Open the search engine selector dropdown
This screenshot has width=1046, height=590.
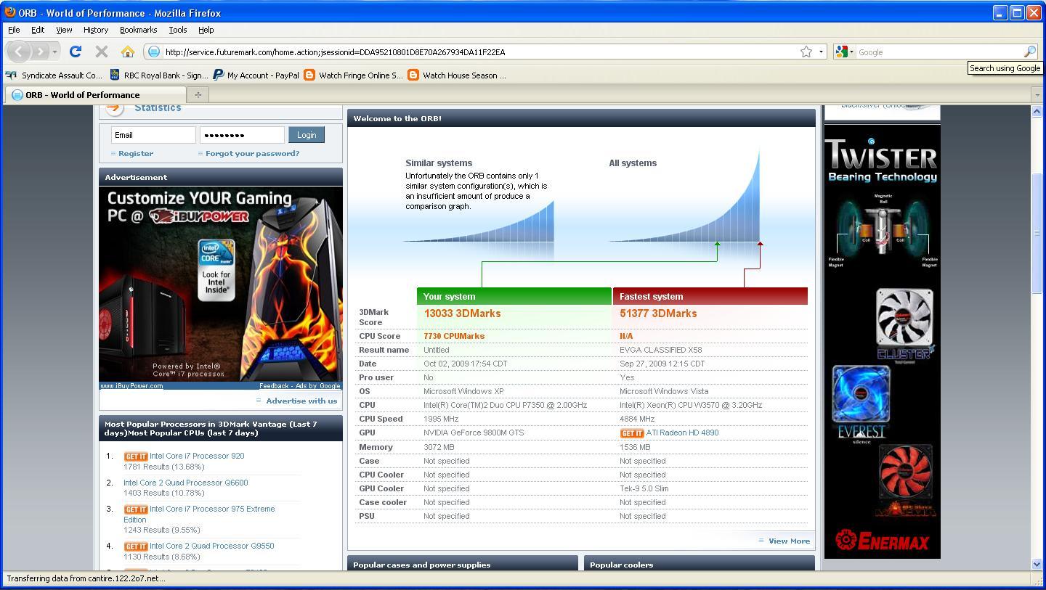point(851,52)
